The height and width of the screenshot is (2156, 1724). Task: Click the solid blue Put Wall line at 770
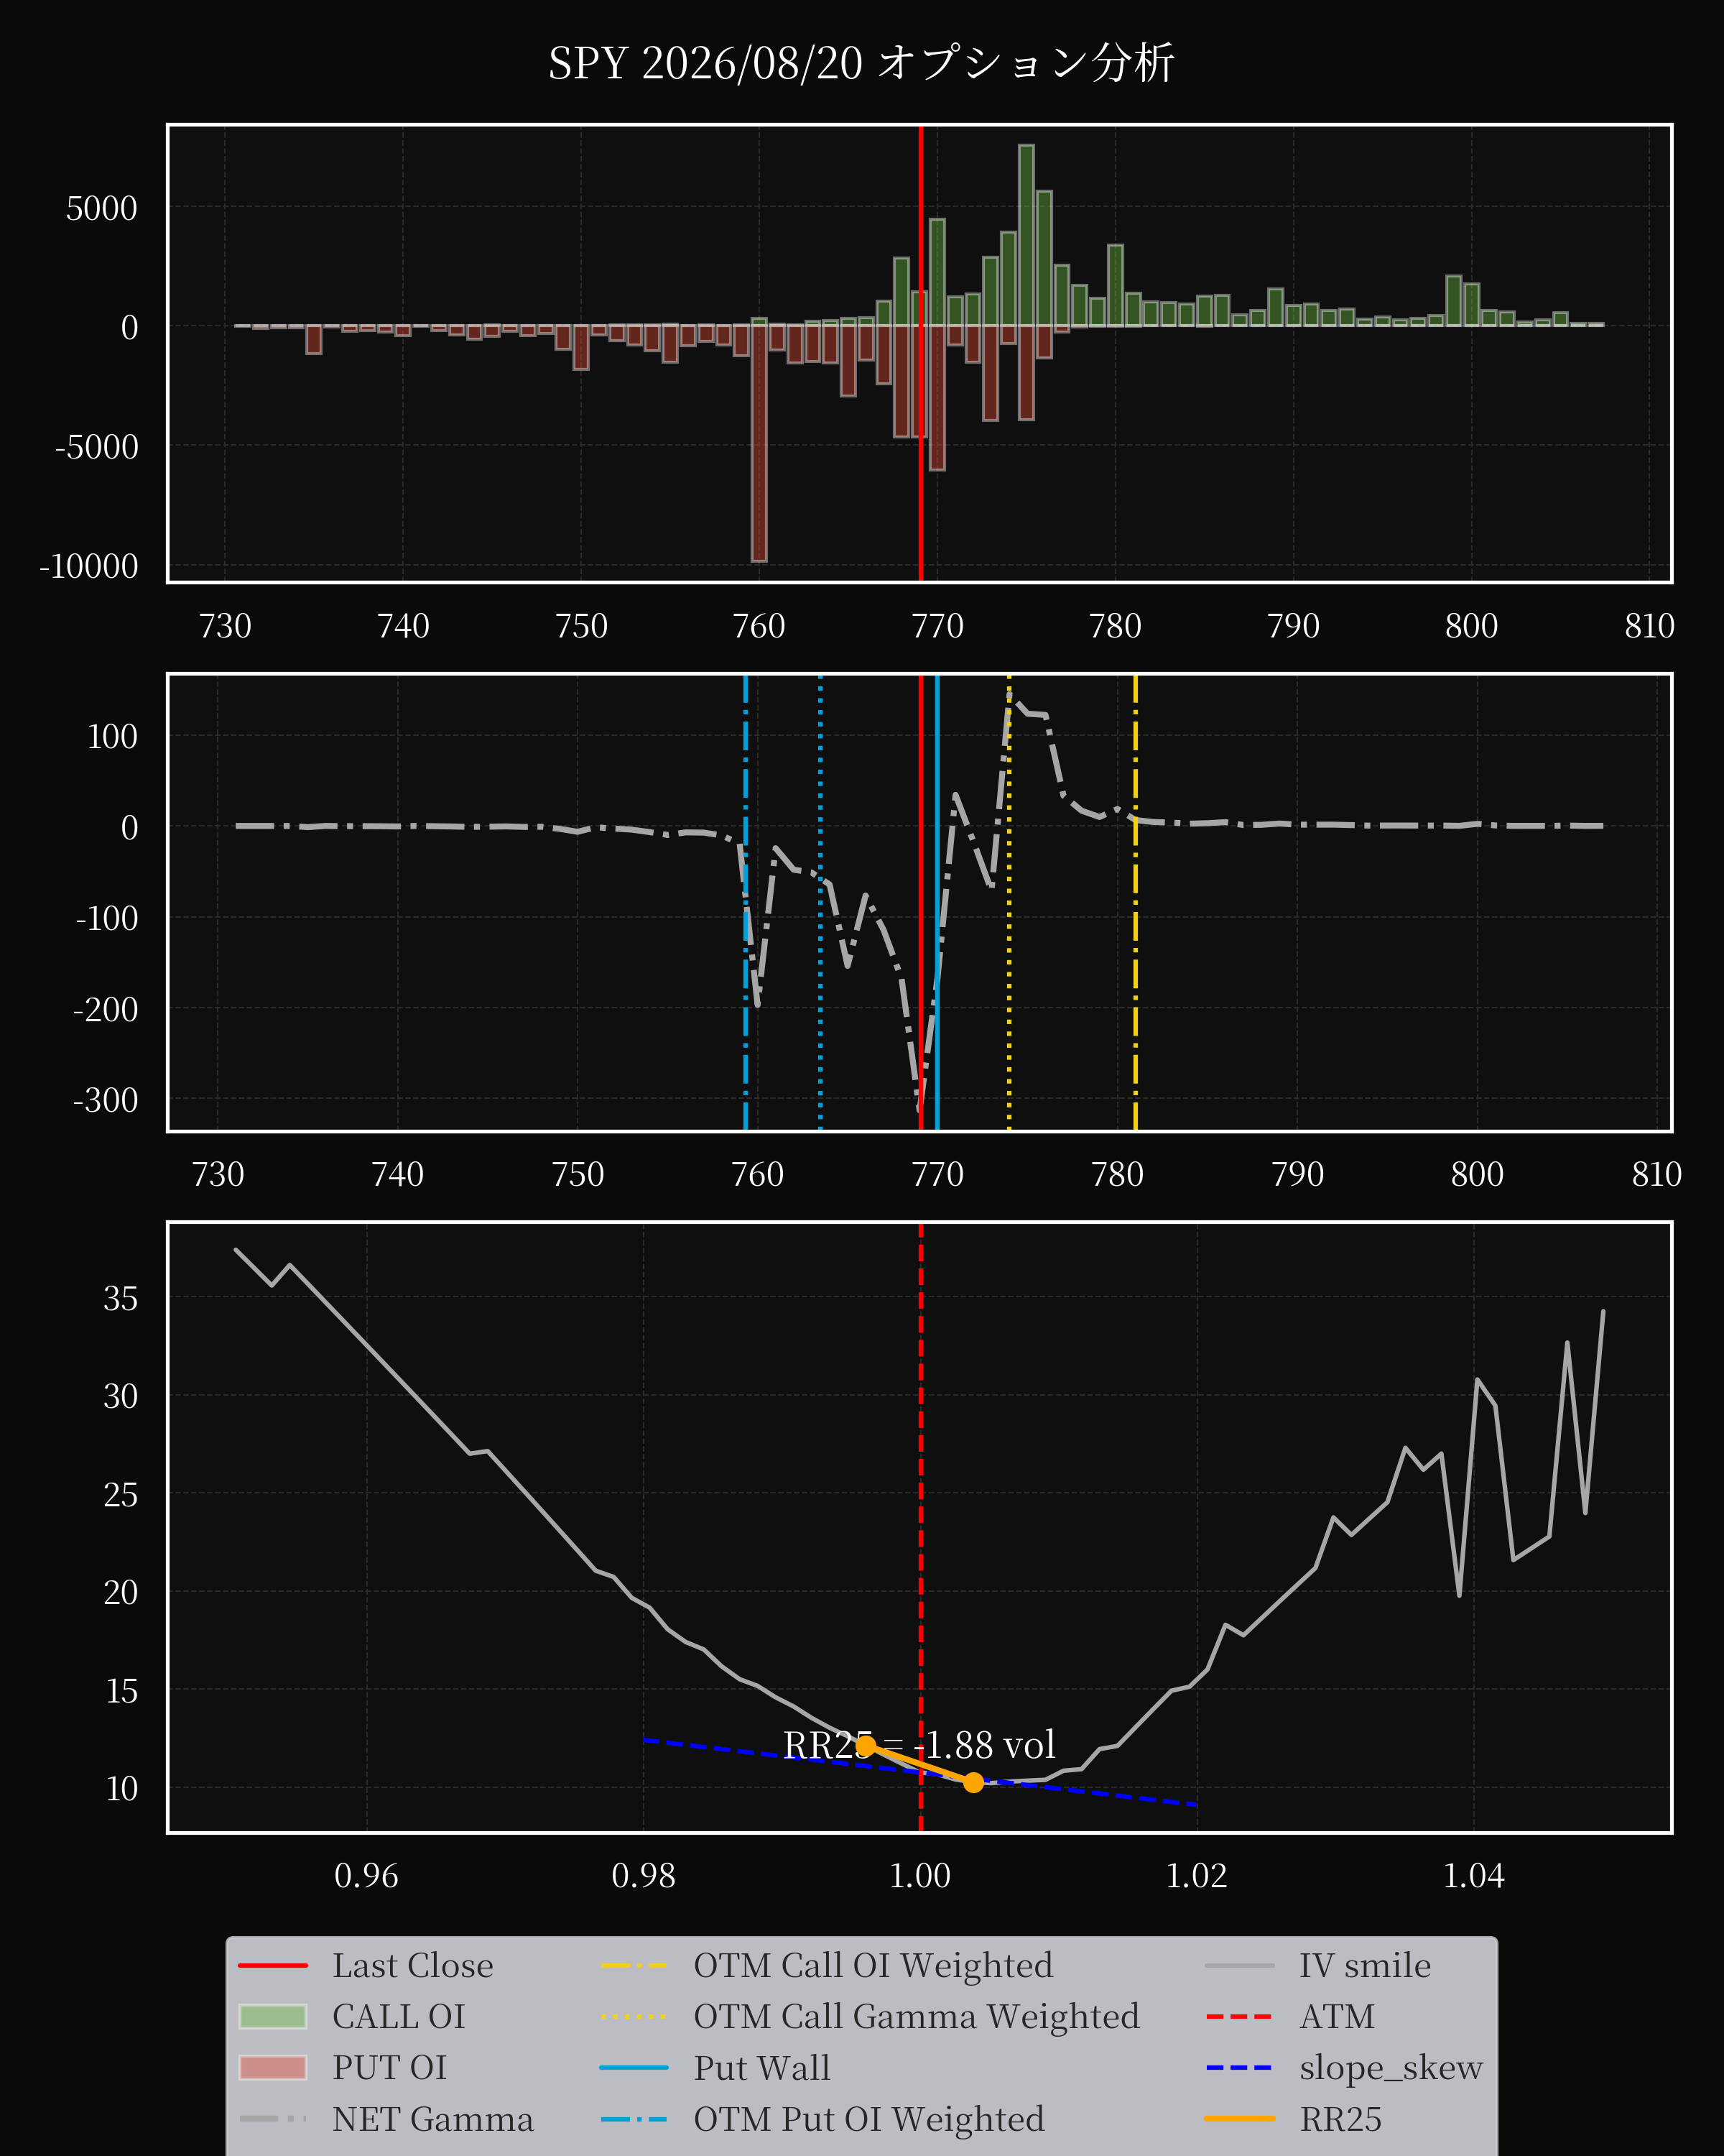click(x=937, y=902)
